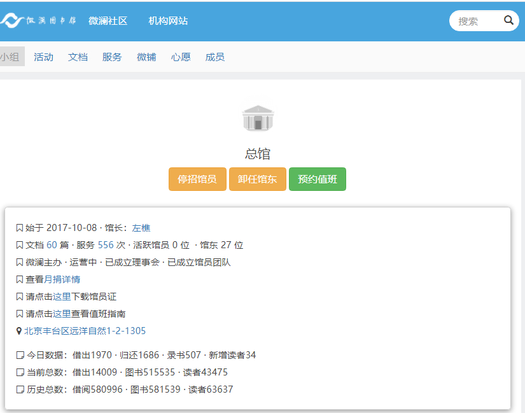This screenshot has width=525, height=413.
Task: Click the search magnifier icon
Action: coord(508,20)
